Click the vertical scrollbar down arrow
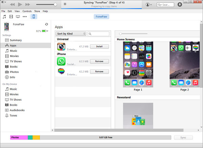 pos(201,127)
